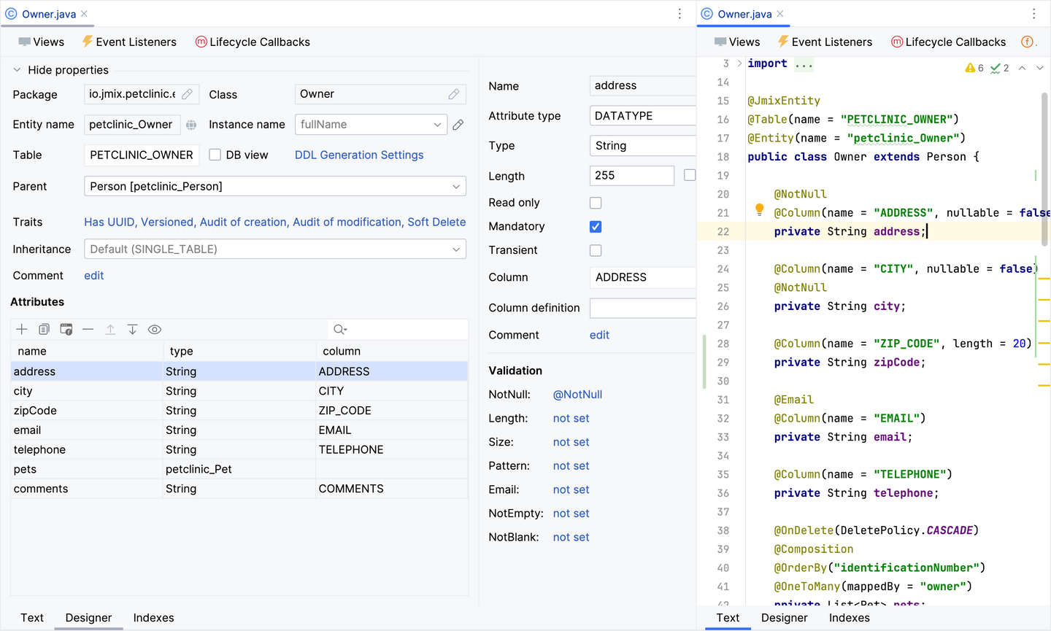Click the pencil icon beside Instance name

tap(458, 125)
